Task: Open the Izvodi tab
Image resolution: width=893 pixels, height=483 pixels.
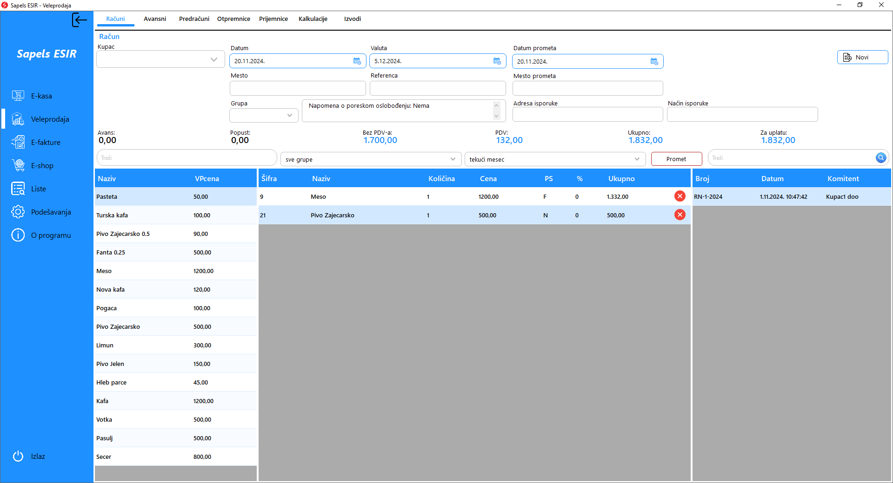Action: (353, 19)
